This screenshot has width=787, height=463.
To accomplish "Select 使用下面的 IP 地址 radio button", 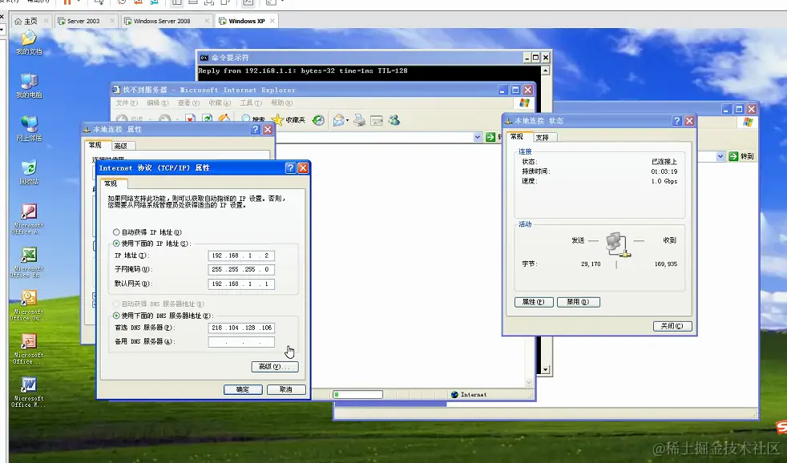I will (116, 244).
